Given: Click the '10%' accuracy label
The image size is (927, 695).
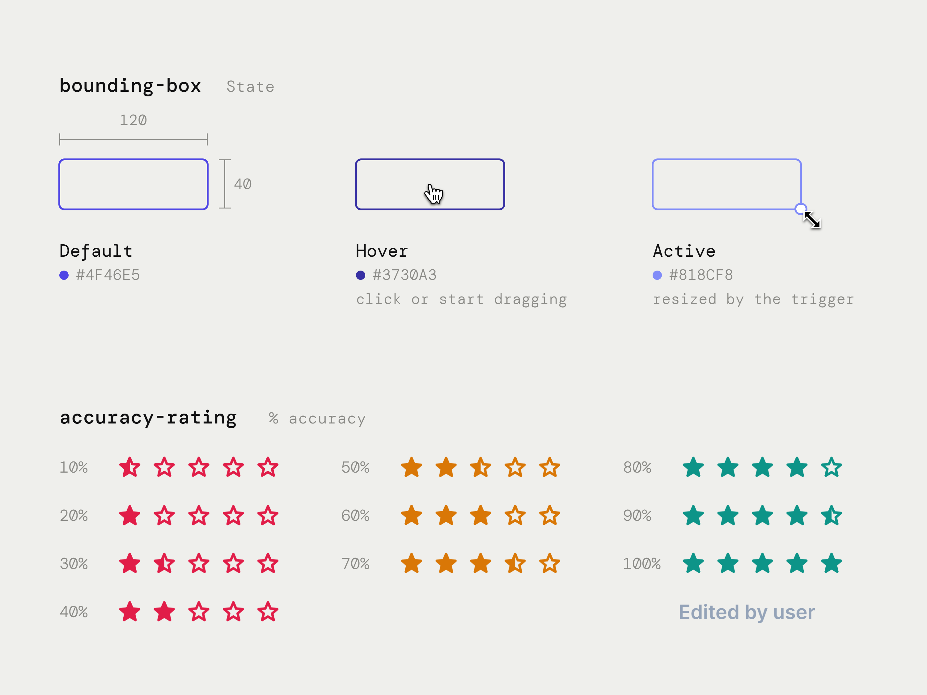Looking at the screenshot, I should pos(74,468).
